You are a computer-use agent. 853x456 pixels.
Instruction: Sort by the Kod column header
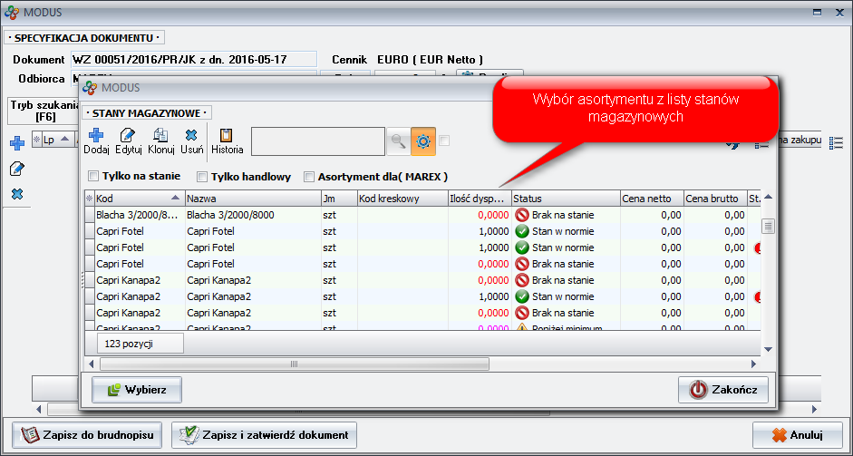(x=140, y=199)
